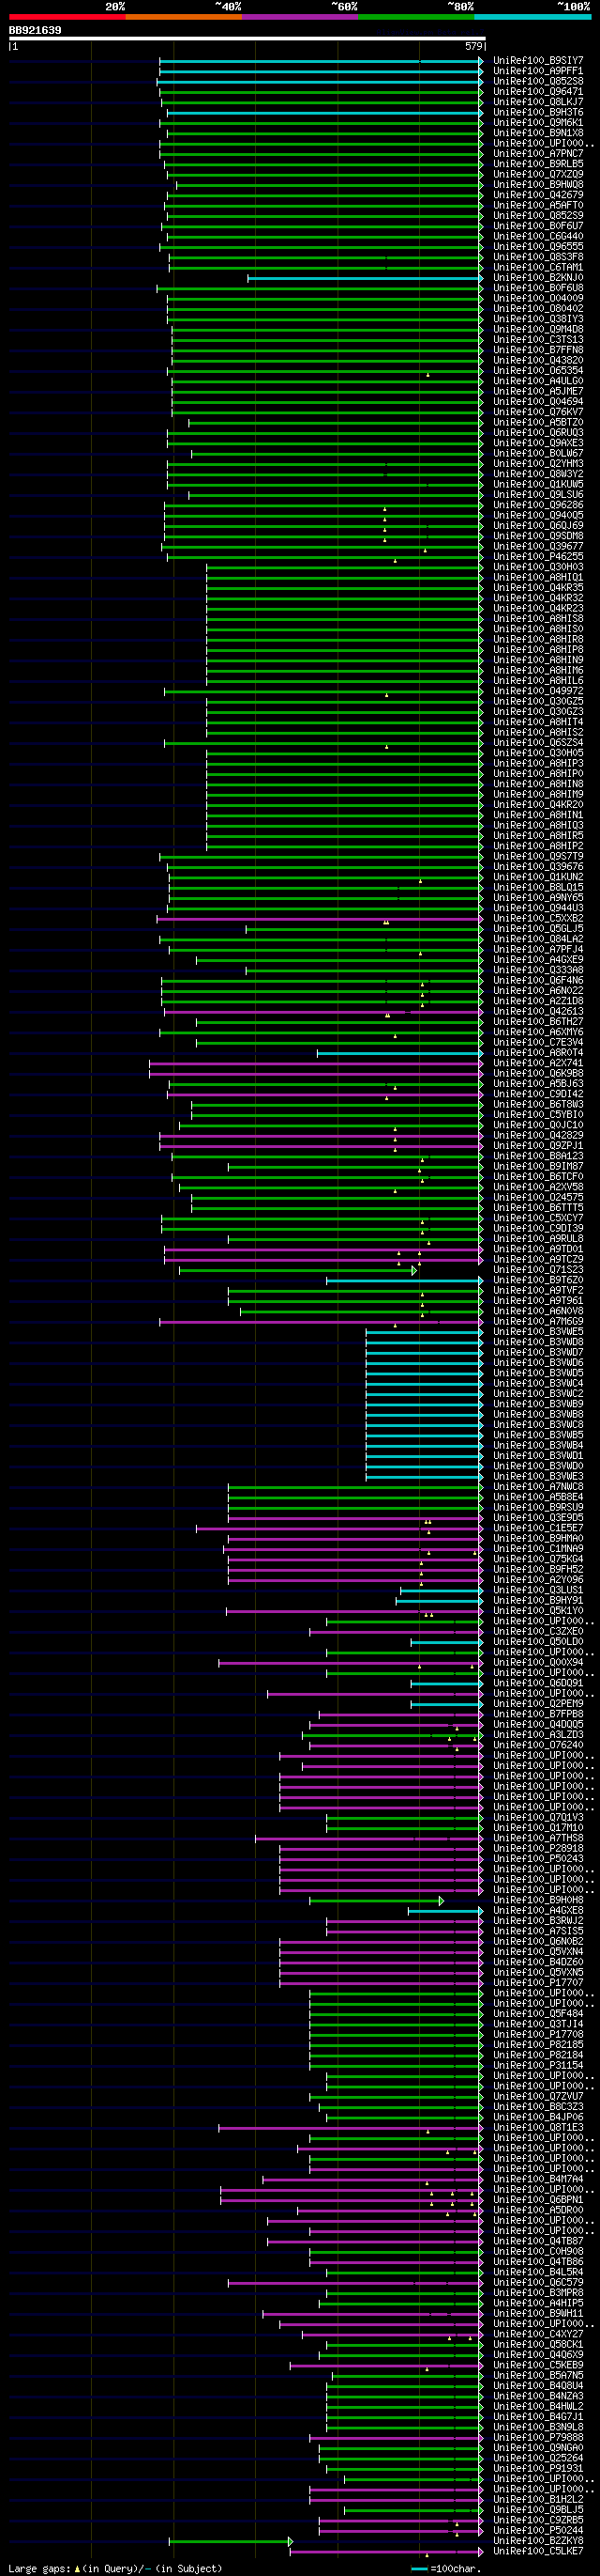Viewport: 600px width, 2576px height.
Task: Select the UniRef100_Q6BPN1 hit
Action: pyautogui.click(x=538, y=2200)
